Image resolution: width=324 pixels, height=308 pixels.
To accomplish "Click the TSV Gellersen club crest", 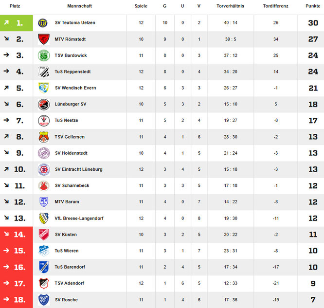I will [x=44, y=137].
